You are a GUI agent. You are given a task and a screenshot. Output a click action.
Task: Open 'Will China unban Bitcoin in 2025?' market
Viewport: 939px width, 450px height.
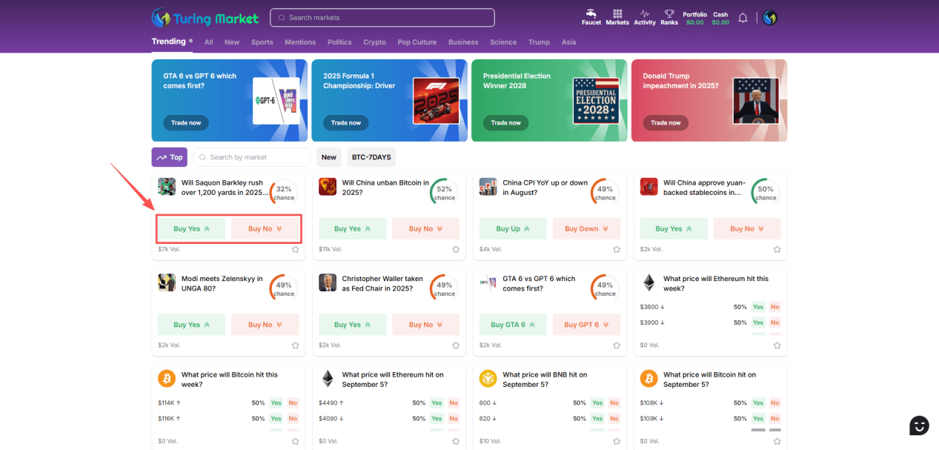385,187
